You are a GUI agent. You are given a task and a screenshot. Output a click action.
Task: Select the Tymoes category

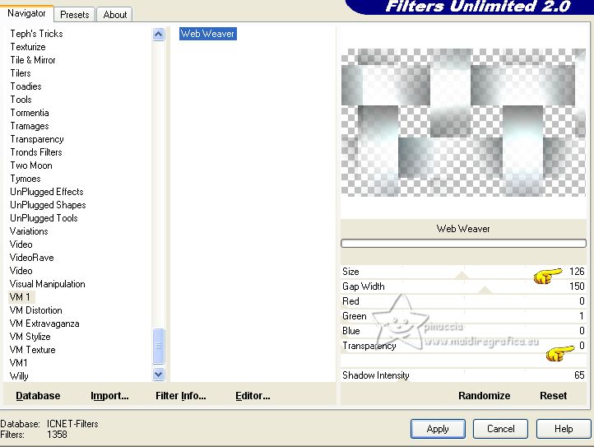coord(26,179)
